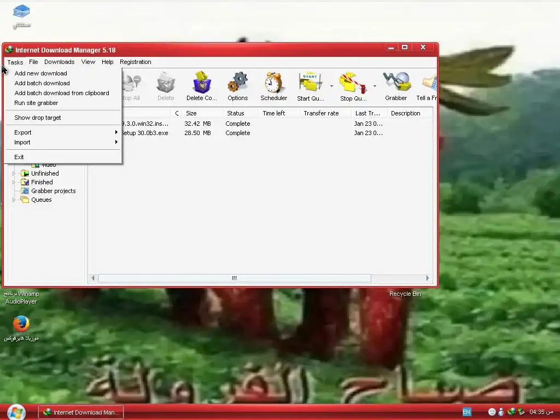The height and width of the screenshot is (420, 560).
Task: Sort by the Size column header
Action: click(202, 113)
